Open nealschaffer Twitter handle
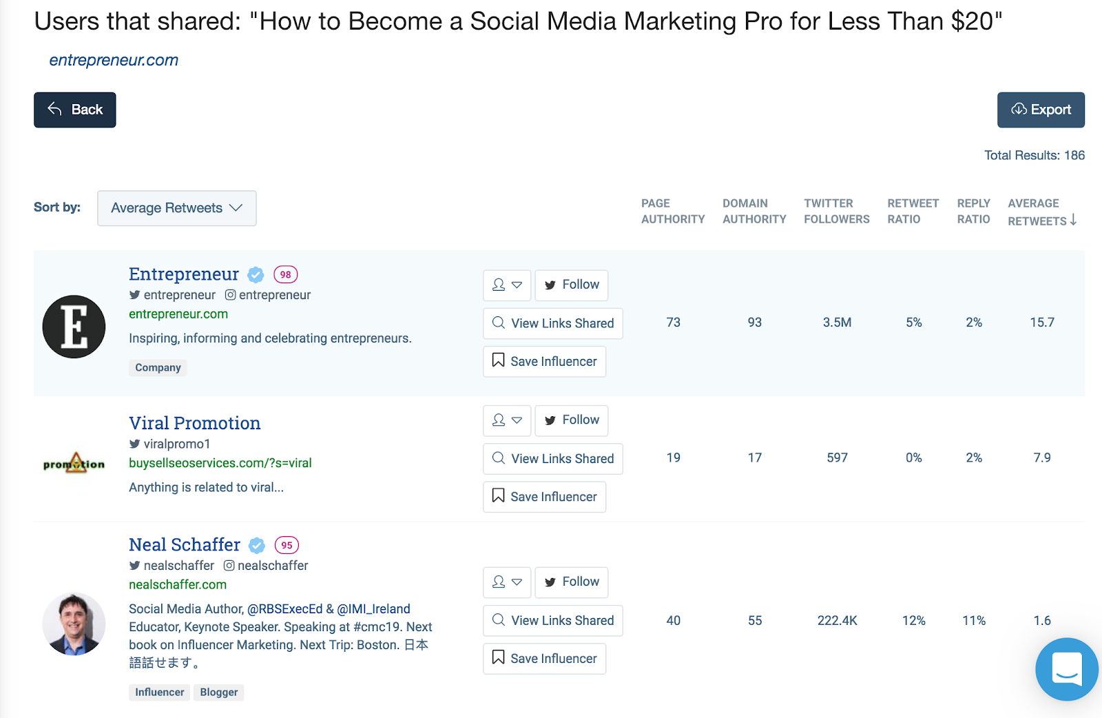This screenshot has height=718, width=1102. pos(171,566)
